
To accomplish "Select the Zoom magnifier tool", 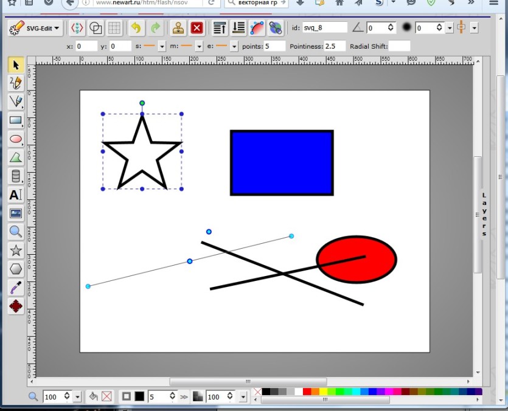I will [16, 232].
